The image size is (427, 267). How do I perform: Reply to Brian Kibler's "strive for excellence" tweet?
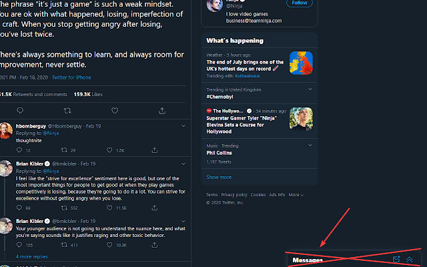coord(19,208)
